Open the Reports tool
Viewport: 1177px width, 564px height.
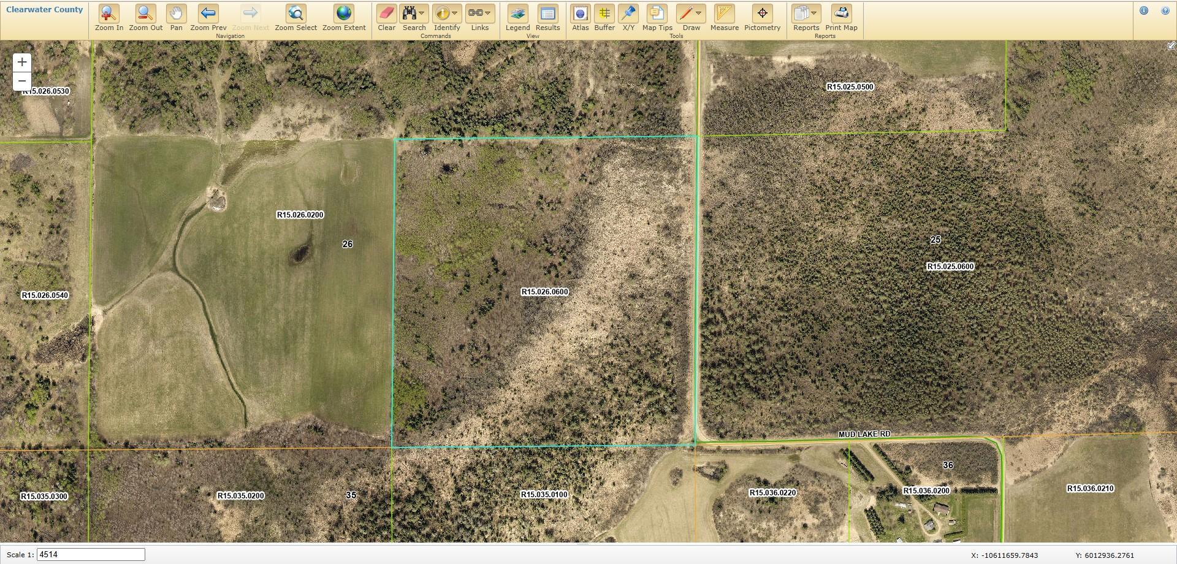click(801, 13)
